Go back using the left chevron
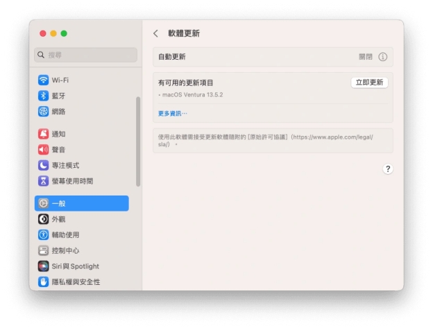This screenshot has height=330, width=433. click(x=155, y=34)
